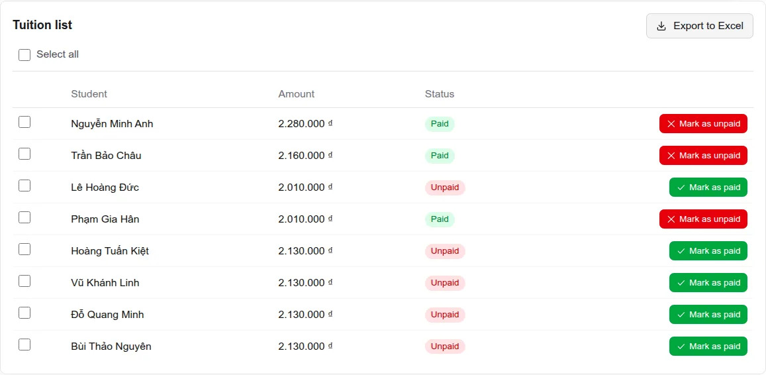Click Unpaid badge for Vũ Khánh Linh
Image resolution: width=766 pixels, height=375 pixels.
pyautogui.click(x=445, y=283)
